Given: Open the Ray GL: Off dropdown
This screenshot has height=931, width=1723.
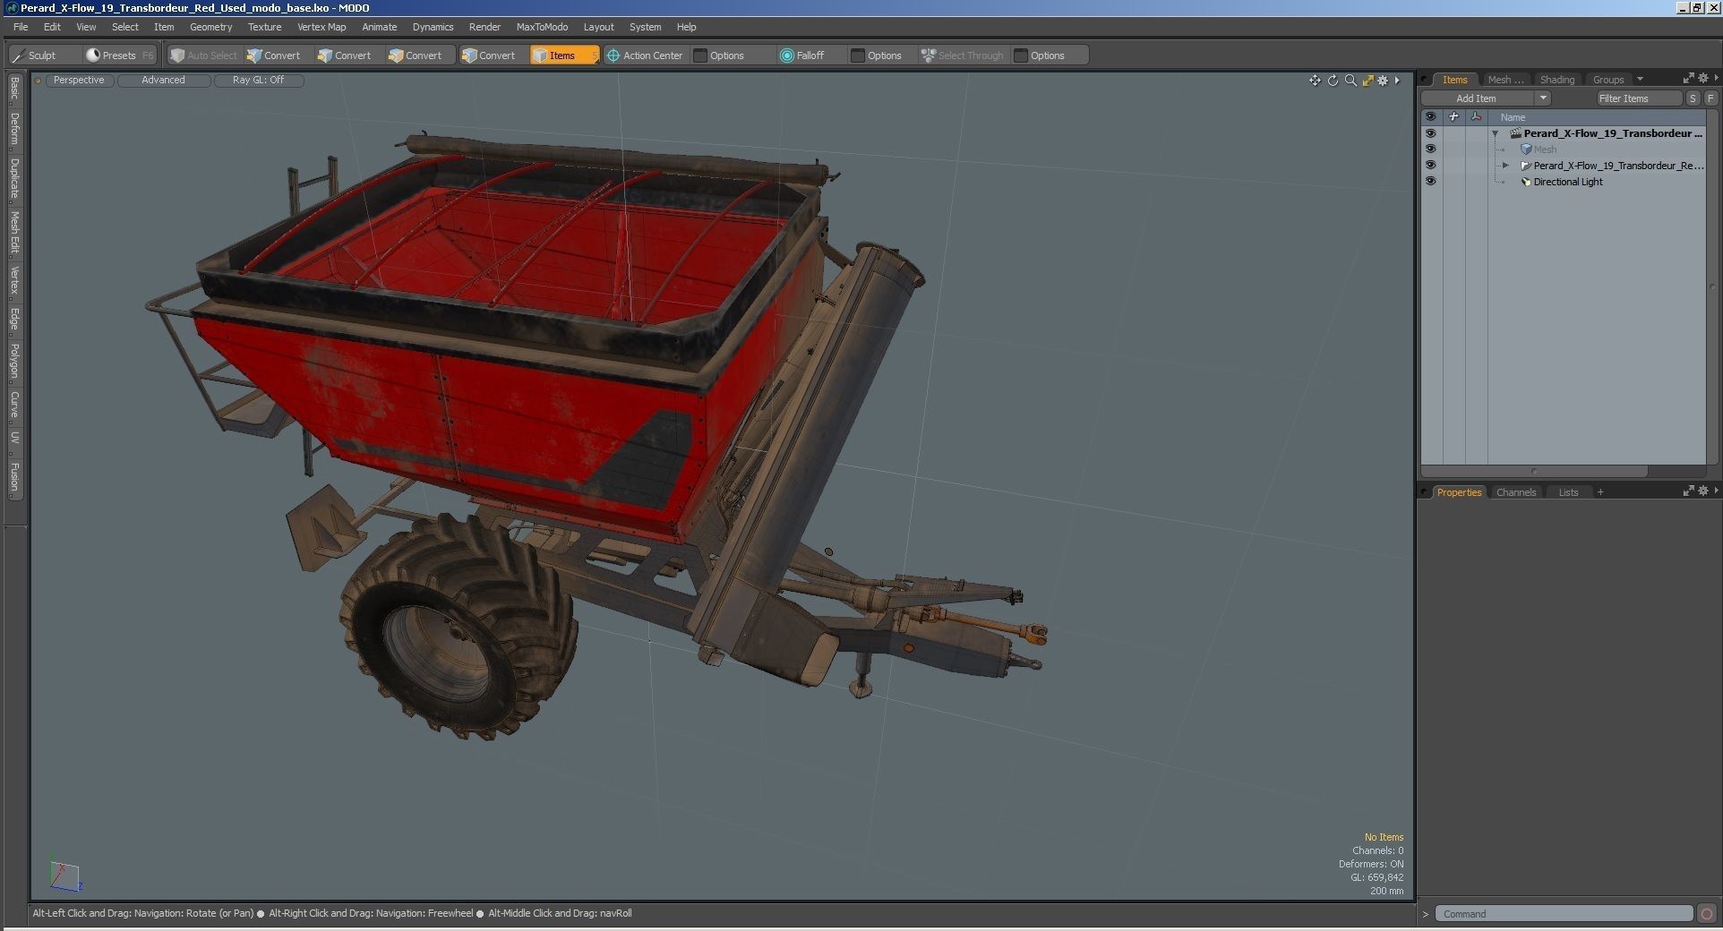Looking at the screenshot, I should [259, 81].
